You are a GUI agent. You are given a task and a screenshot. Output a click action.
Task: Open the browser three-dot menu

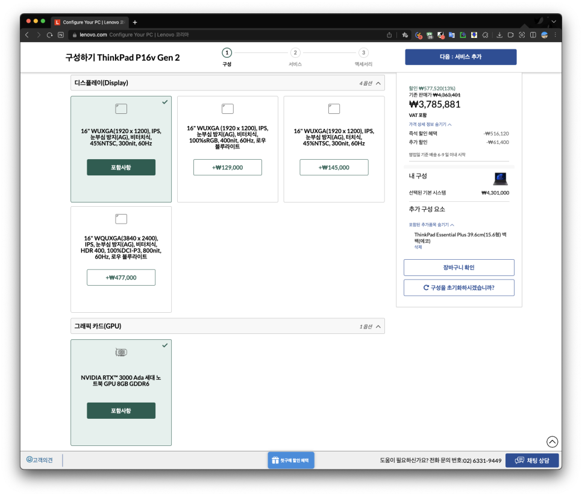[x=555, y=35]
